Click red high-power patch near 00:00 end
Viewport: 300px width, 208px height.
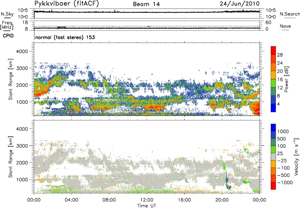(256, 108)
